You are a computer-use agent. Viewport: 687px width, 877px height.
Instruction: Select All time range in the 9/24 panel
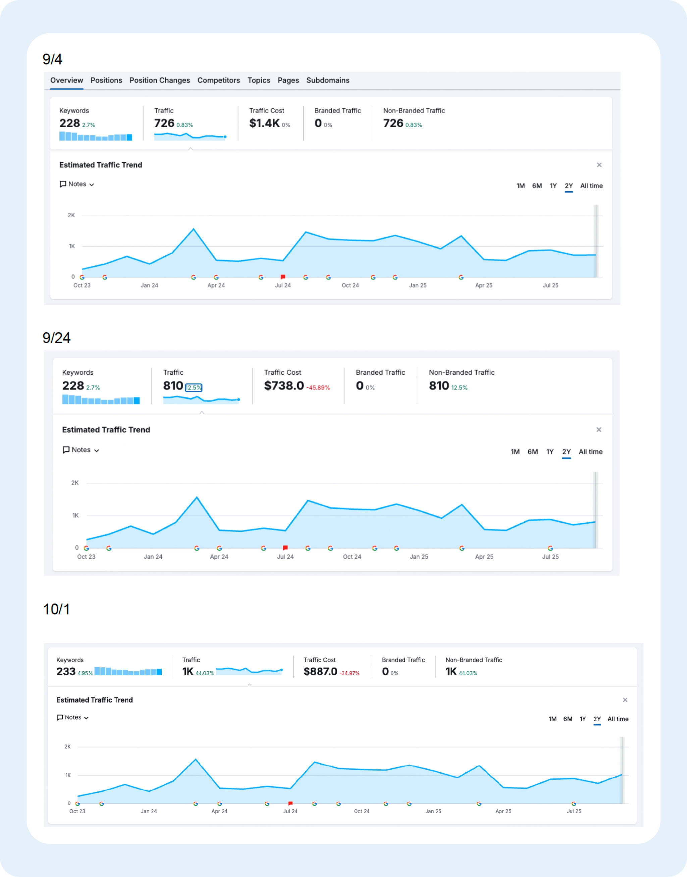pos(590,452)
